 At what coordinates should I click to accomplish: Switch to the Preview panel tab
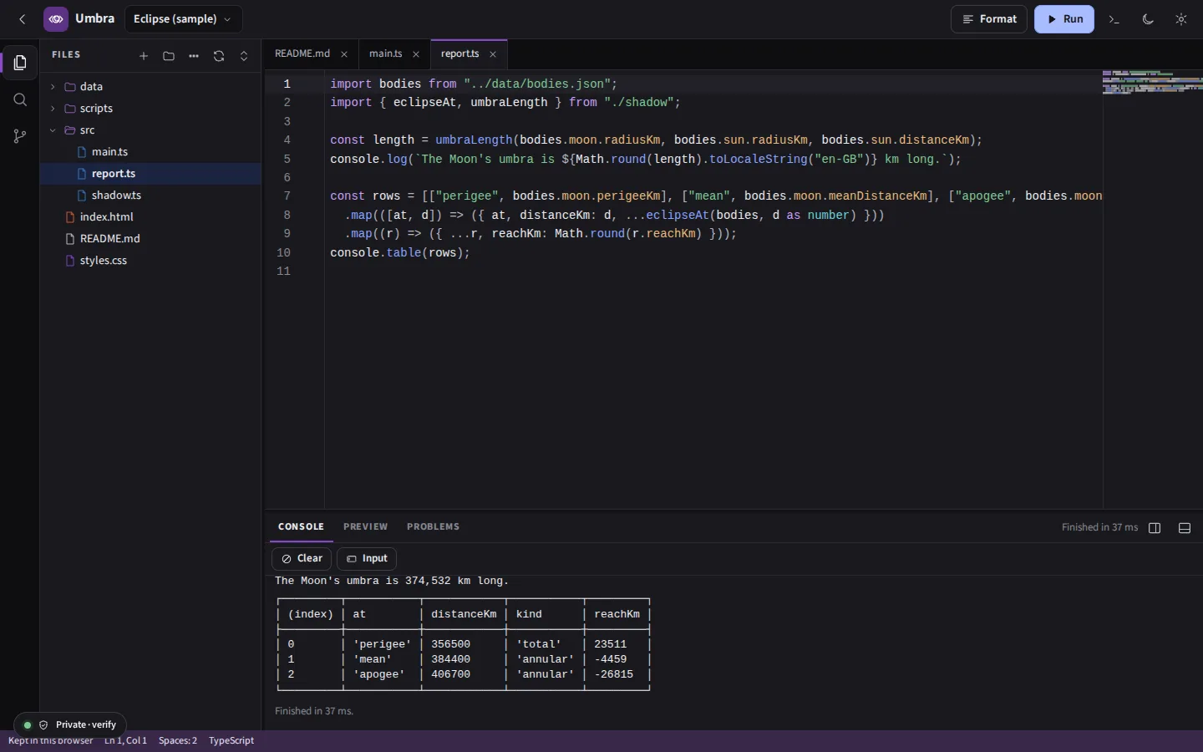point(365,527)
